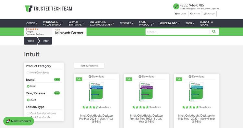
Task: Click the Gold Microsoft Partner badge
Action: [x=69, y=31]
